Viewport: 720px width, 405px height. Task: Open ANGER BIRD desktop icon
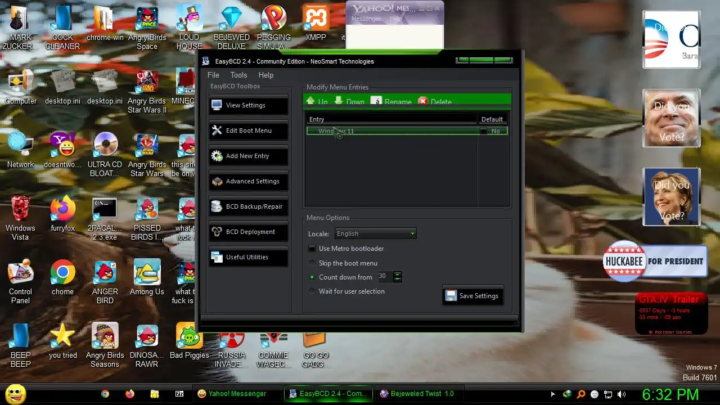(105, 282)
